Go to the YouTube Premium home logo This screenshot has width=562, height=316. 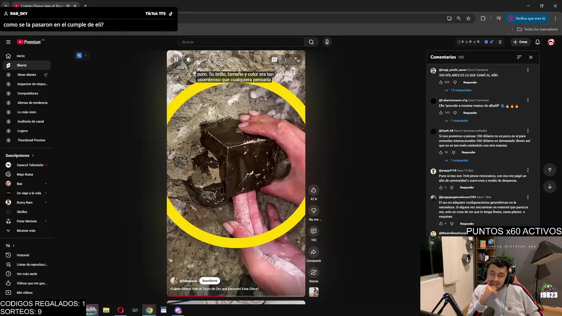click(30, 42)
